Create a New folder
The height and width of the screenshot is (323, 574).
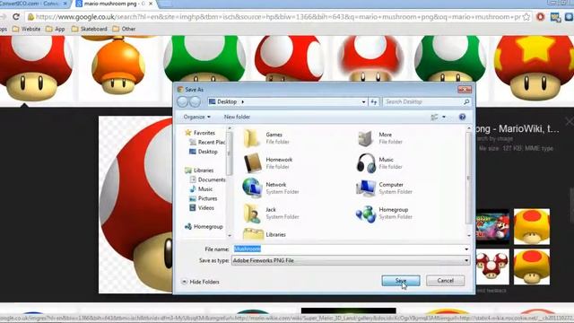(237, 117)
